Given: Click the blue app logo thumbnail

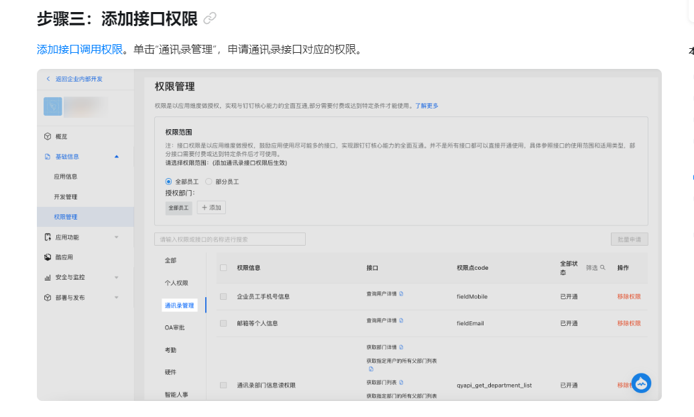Looking at the screenshot, I should [53, 106].
